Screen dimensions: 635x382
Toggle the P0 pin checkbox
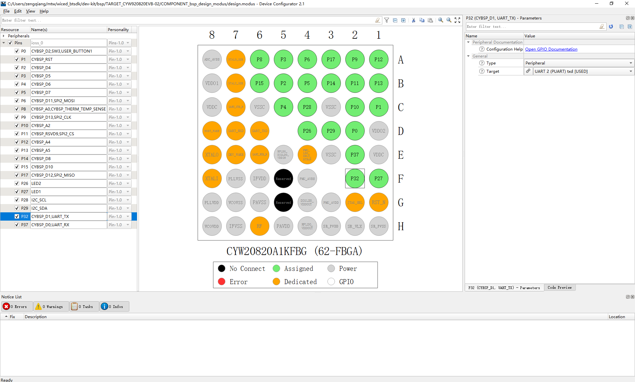pos(17,51)
